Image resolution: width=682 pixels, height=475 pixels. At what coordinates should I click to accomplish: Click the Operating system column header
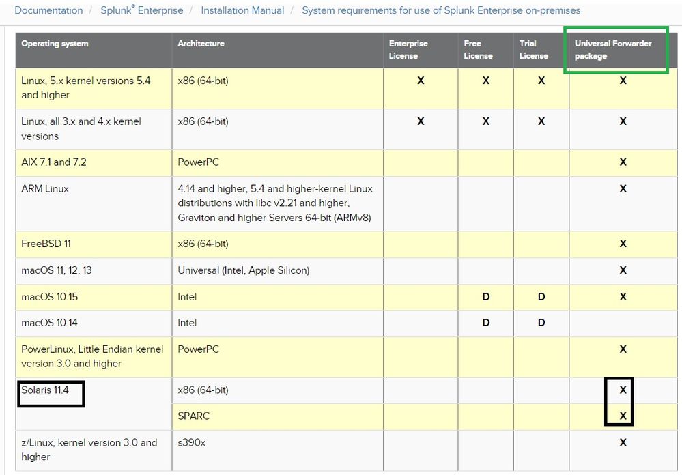click(x=94, y=50)
